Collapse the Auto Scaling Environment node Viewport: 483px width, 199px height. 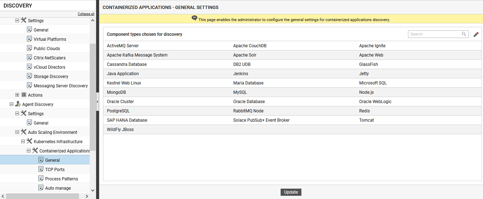pos(17,132)
